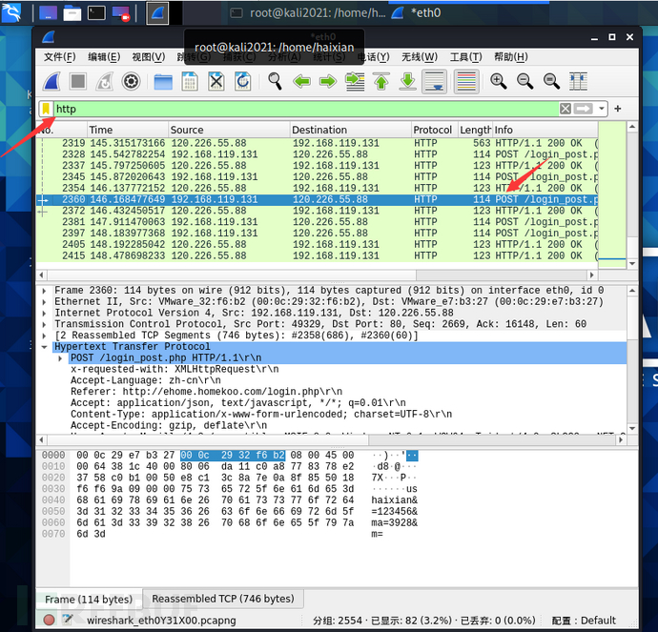Start capturing packets with the shark fin icon
658x632 pixels.
click(x=52, y=81)
